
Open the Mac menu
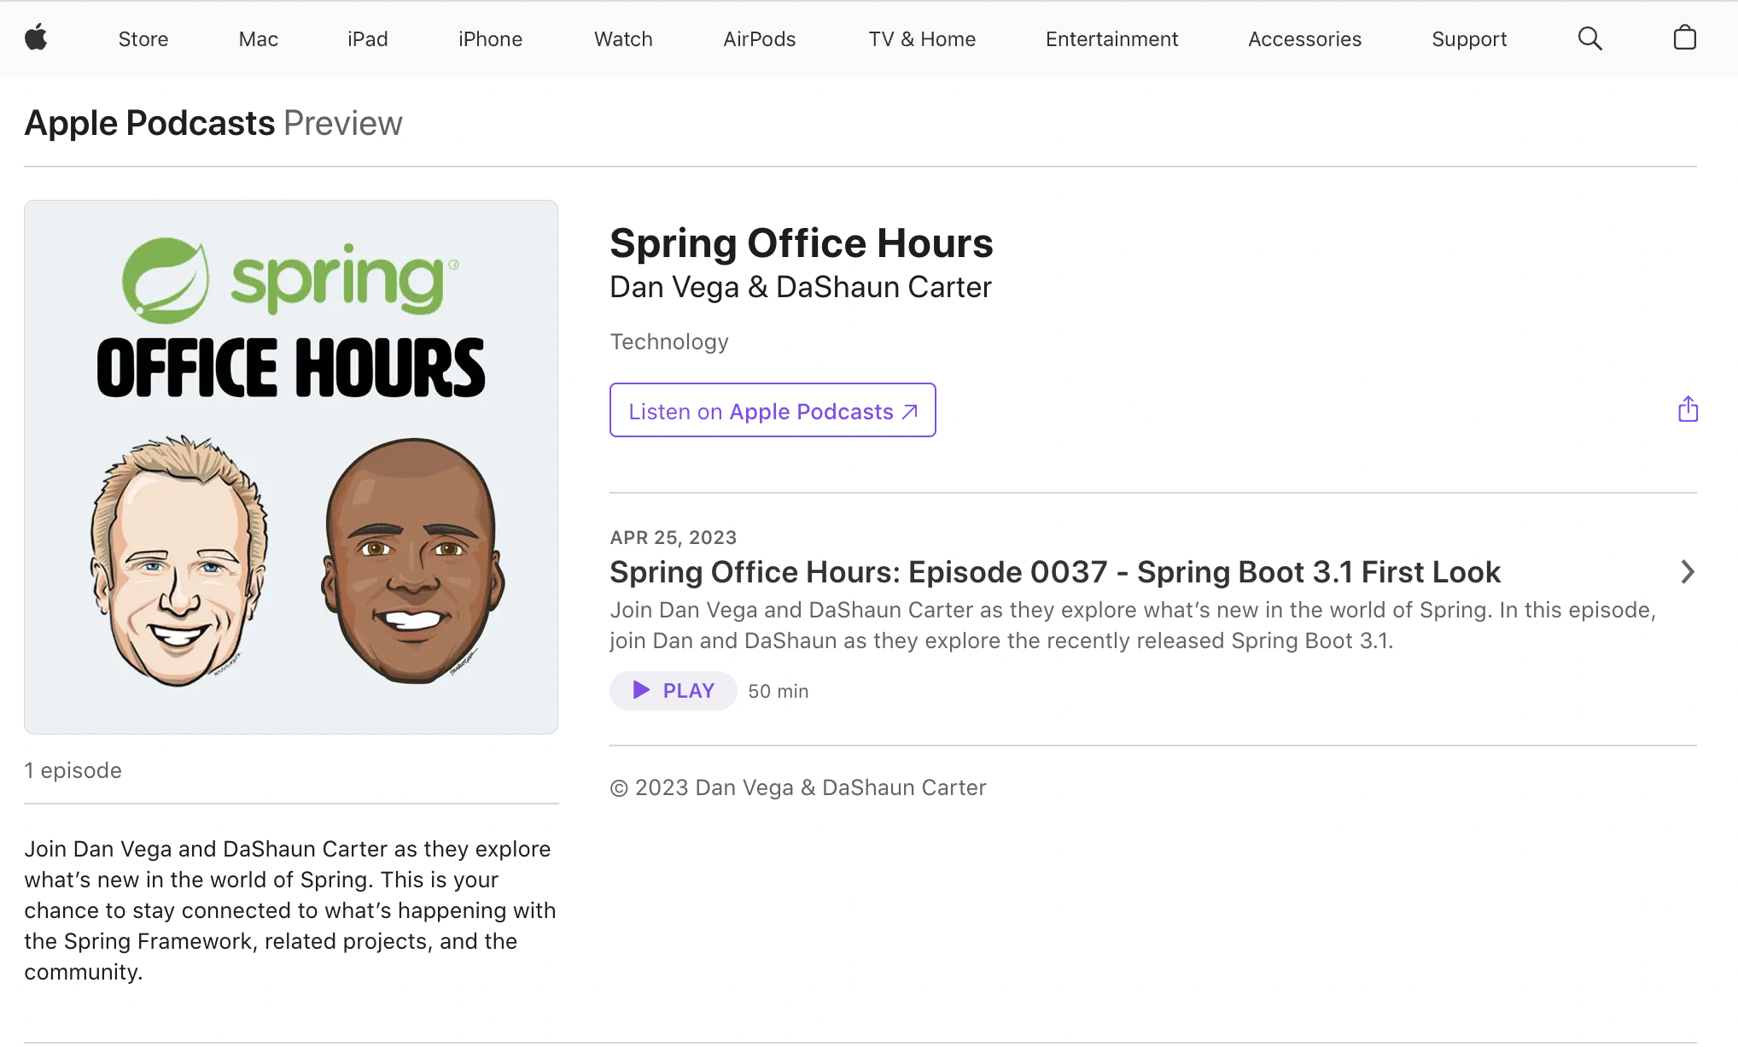tap(259, 39)
